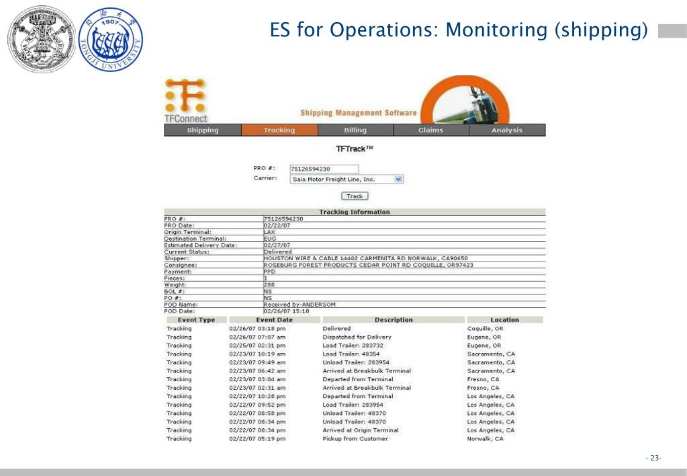This screenshot has width=687, height=476.
Task: Click the Event Date column header
Action: [x=274, y=320]
